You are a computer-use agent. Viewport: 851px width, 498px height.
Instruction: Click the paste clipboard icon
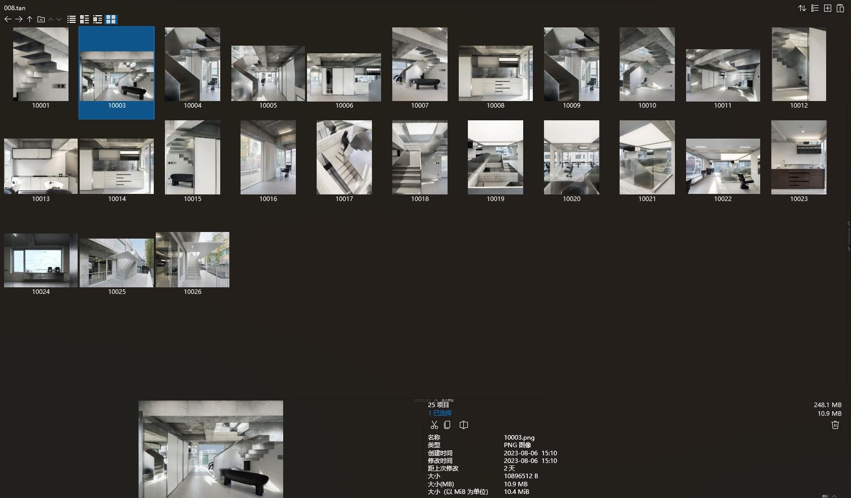pyautogui.click(x=840, y=8)
